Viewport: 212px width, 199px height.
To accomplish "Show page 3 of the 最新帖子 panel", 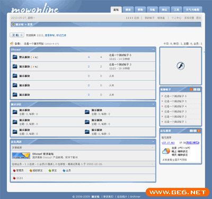I will pos(199,89).
